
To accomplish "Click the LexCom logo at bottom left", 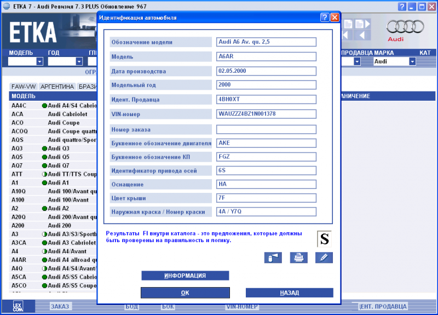I will (18, 306).
